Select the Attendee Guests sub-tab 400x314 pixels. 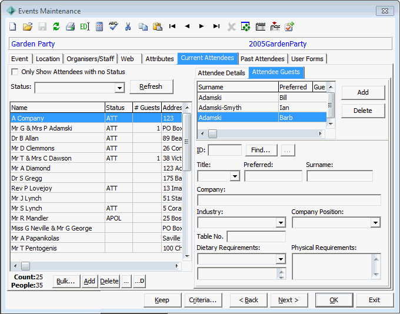coord(276,72)
